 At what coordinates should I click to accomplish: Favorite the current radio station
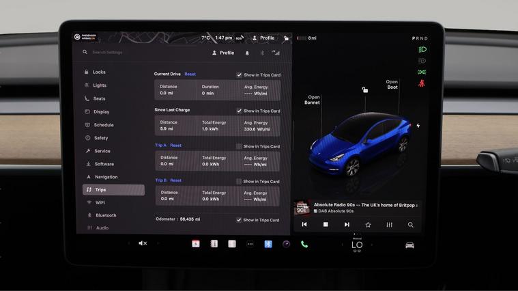click(368, 225)
